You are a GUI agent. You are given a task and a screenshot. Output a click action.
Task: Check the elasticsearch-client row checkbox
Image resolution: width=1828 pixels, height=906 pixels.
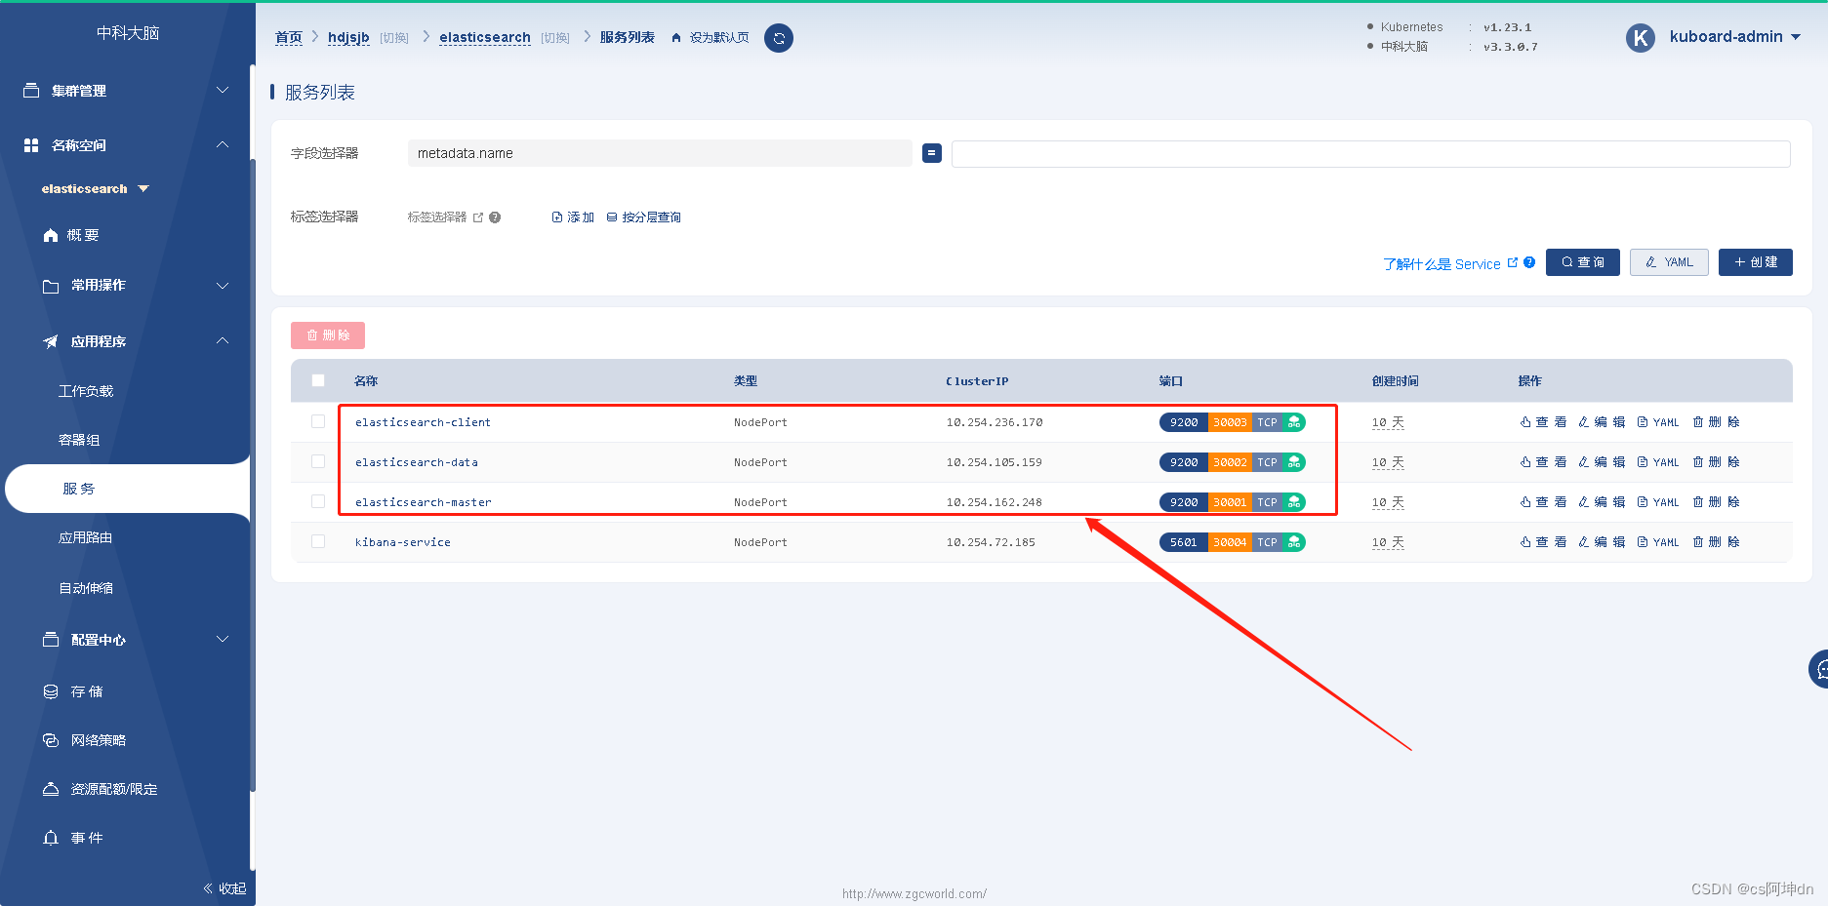pos(318,421)
